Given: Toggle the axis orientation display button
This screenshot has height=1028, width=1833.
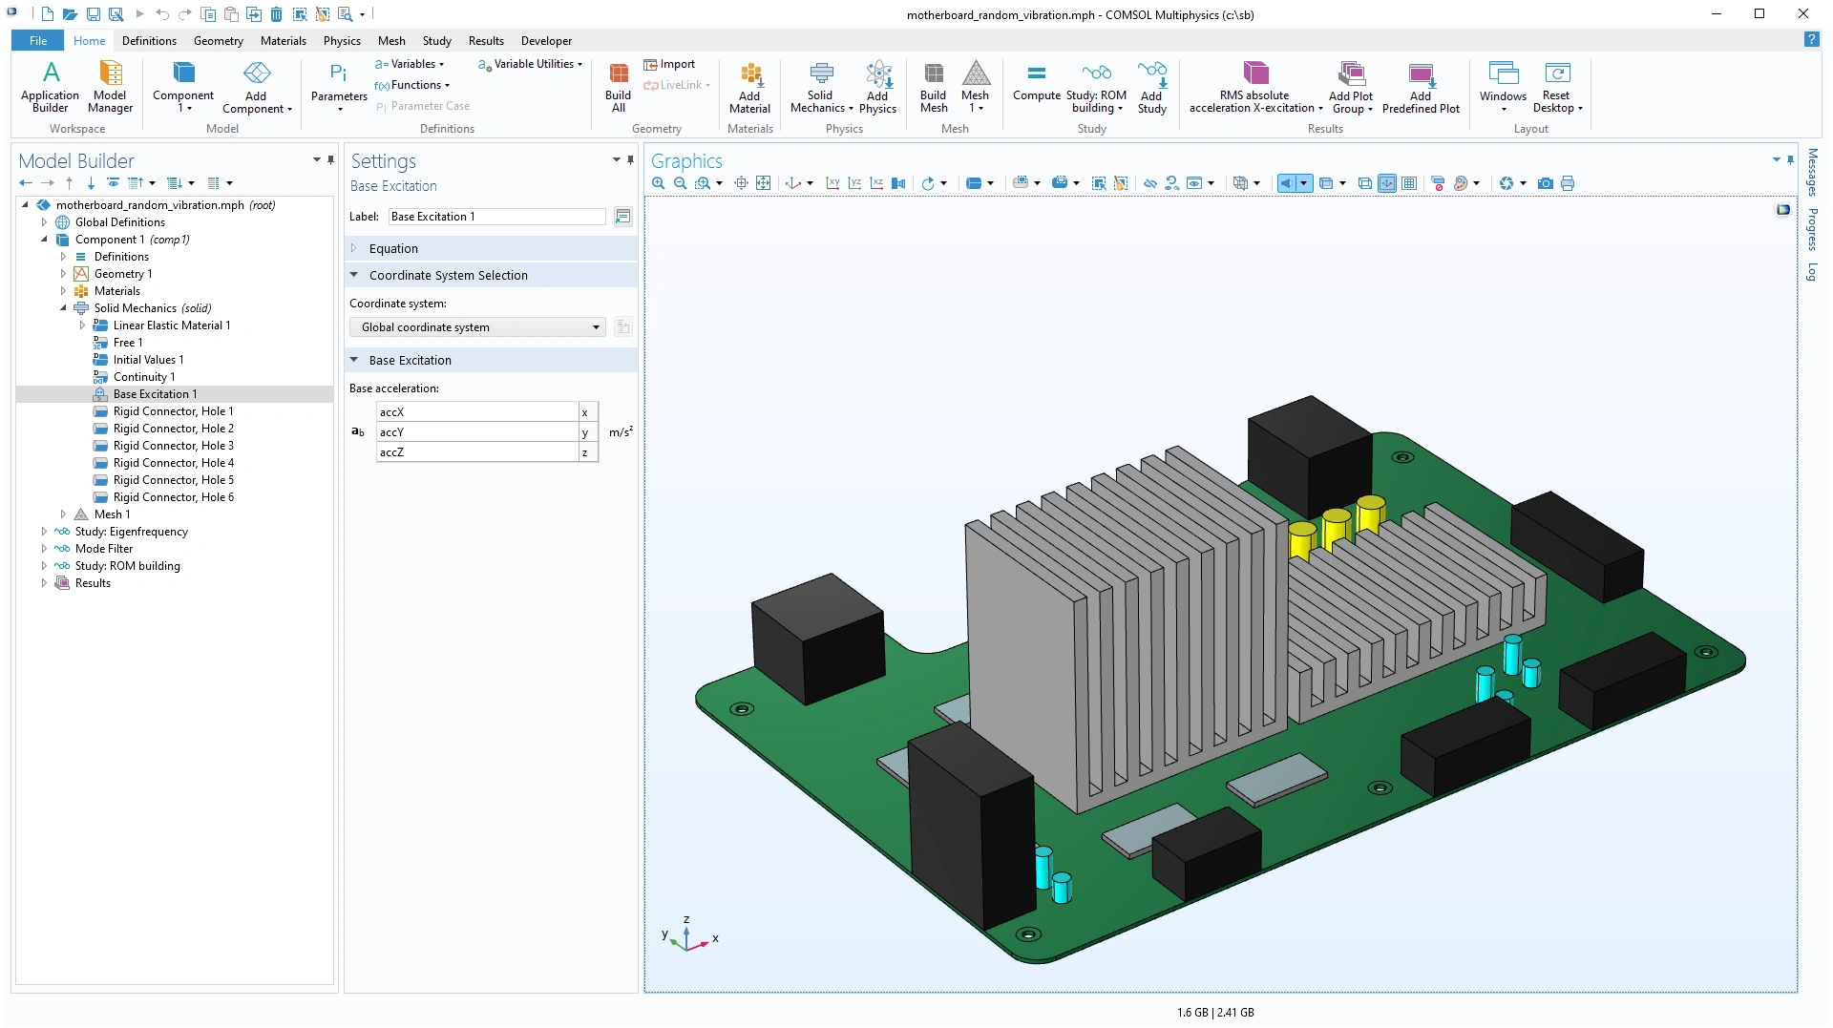Looking at the screenshot, I should 1387,183.
